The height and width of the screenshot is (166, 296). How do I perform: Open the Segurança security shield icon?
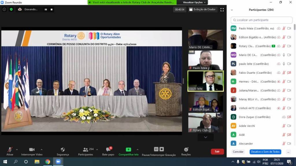(63, 150)
